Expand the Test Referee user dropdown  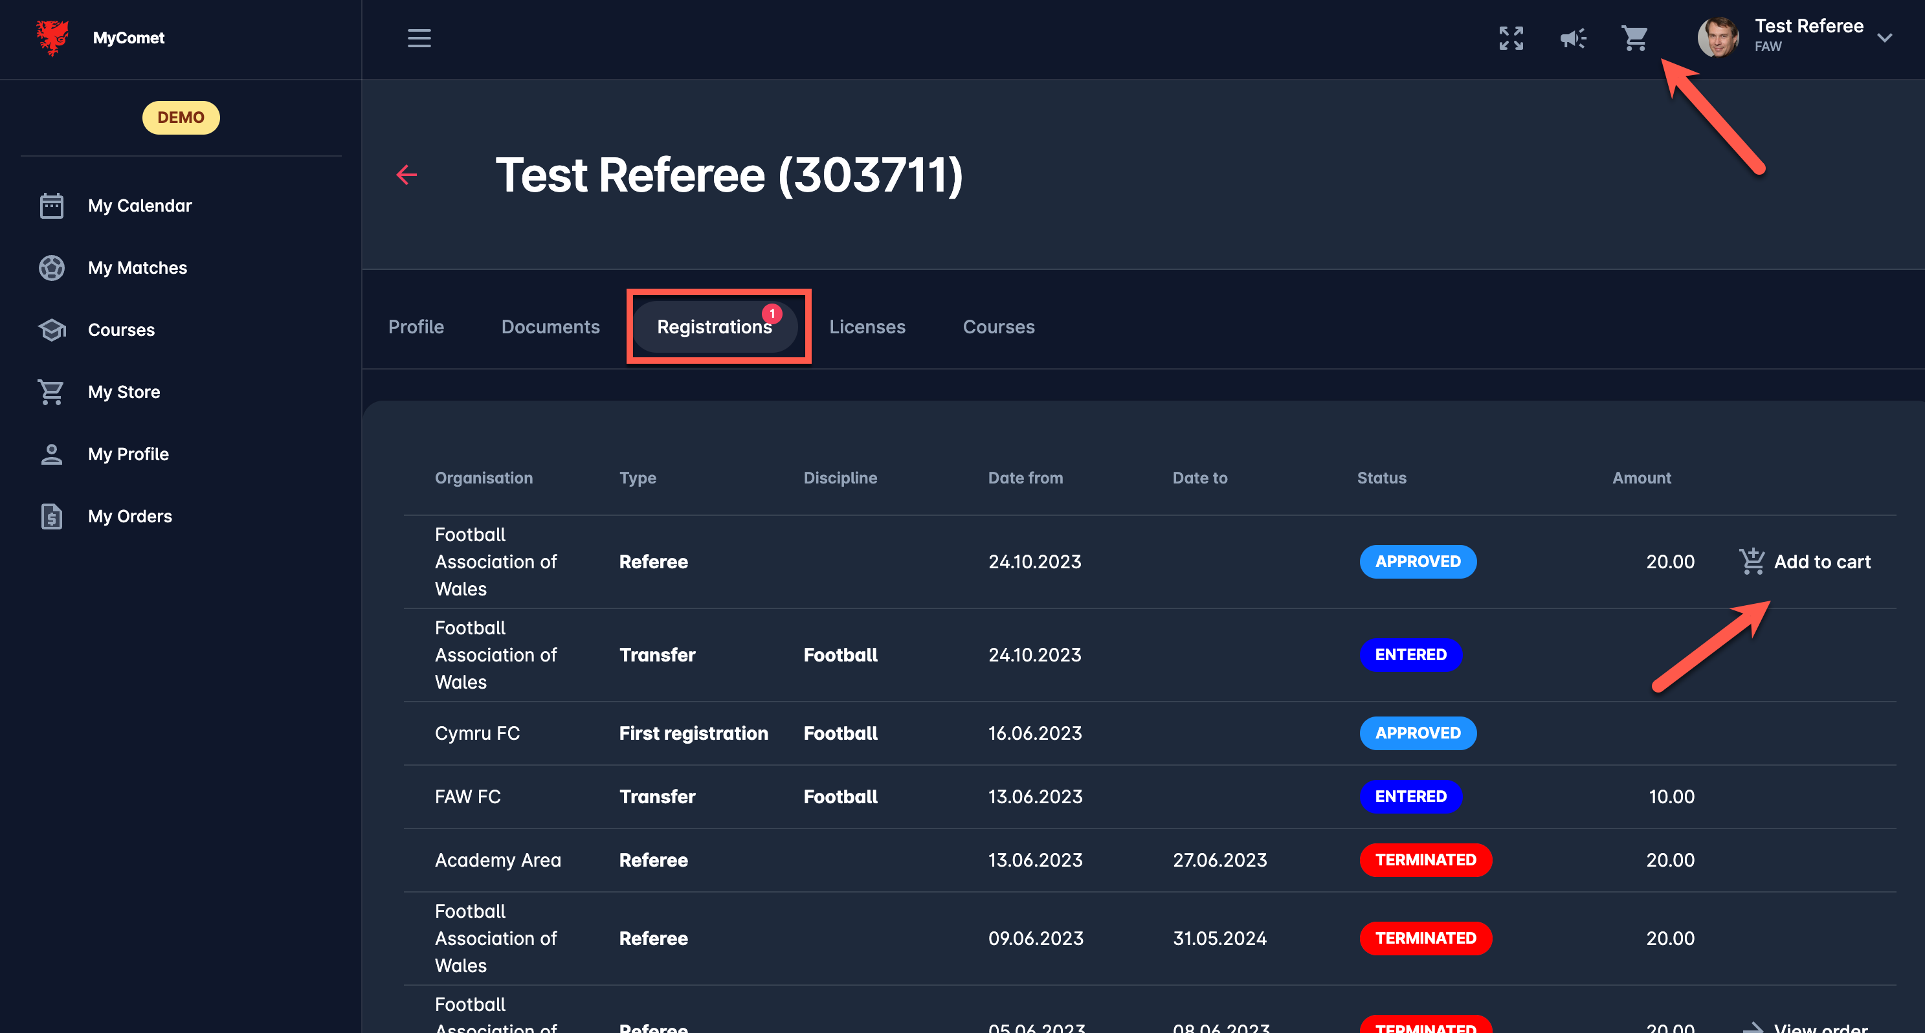[1884, 38]
